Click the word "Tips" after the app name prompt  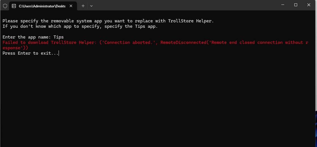click(x=59, y=37)
